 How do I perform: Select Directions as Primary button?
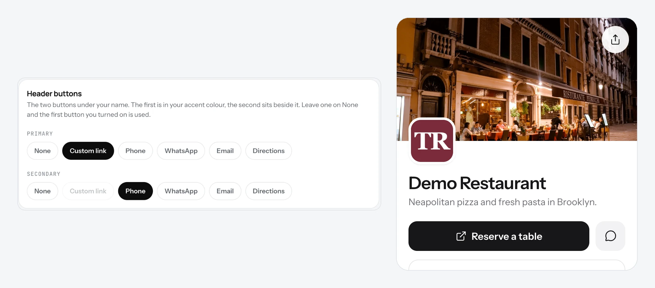pyautogui.click(x=269, y=151)
